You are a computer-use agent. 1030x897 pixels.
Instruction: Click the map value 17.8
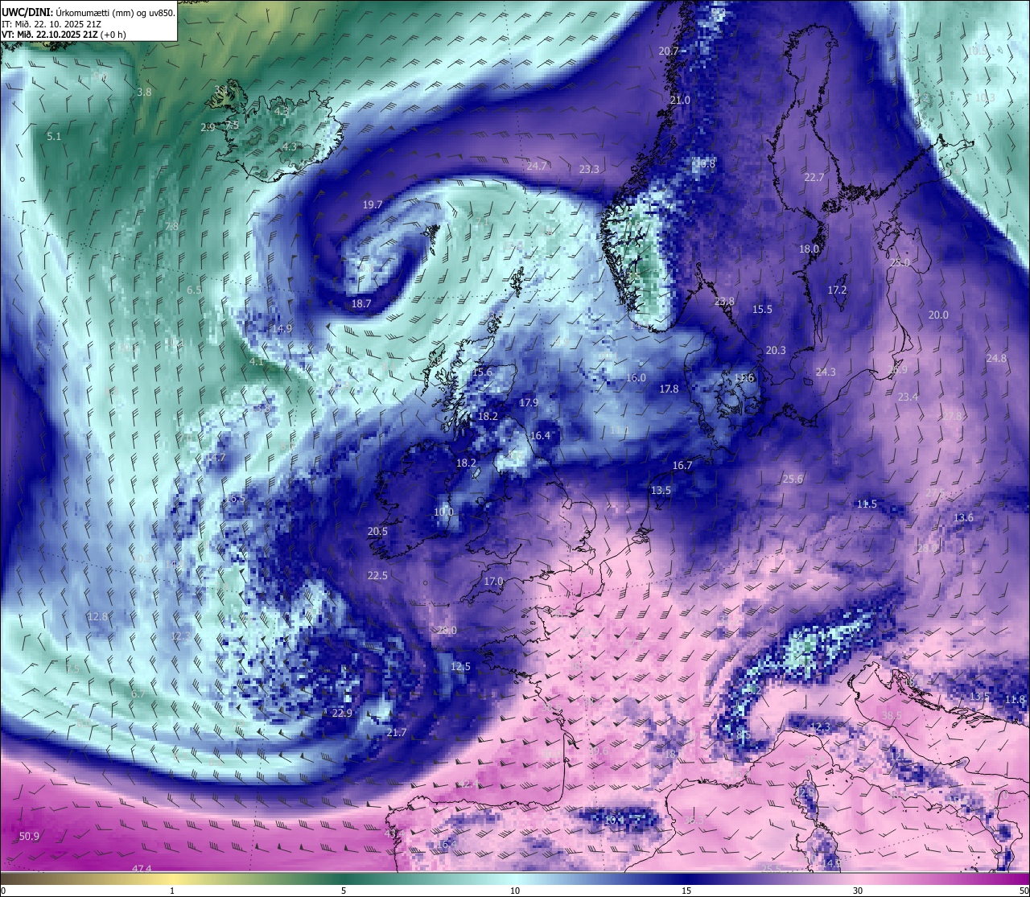click(x=669, y=389)
